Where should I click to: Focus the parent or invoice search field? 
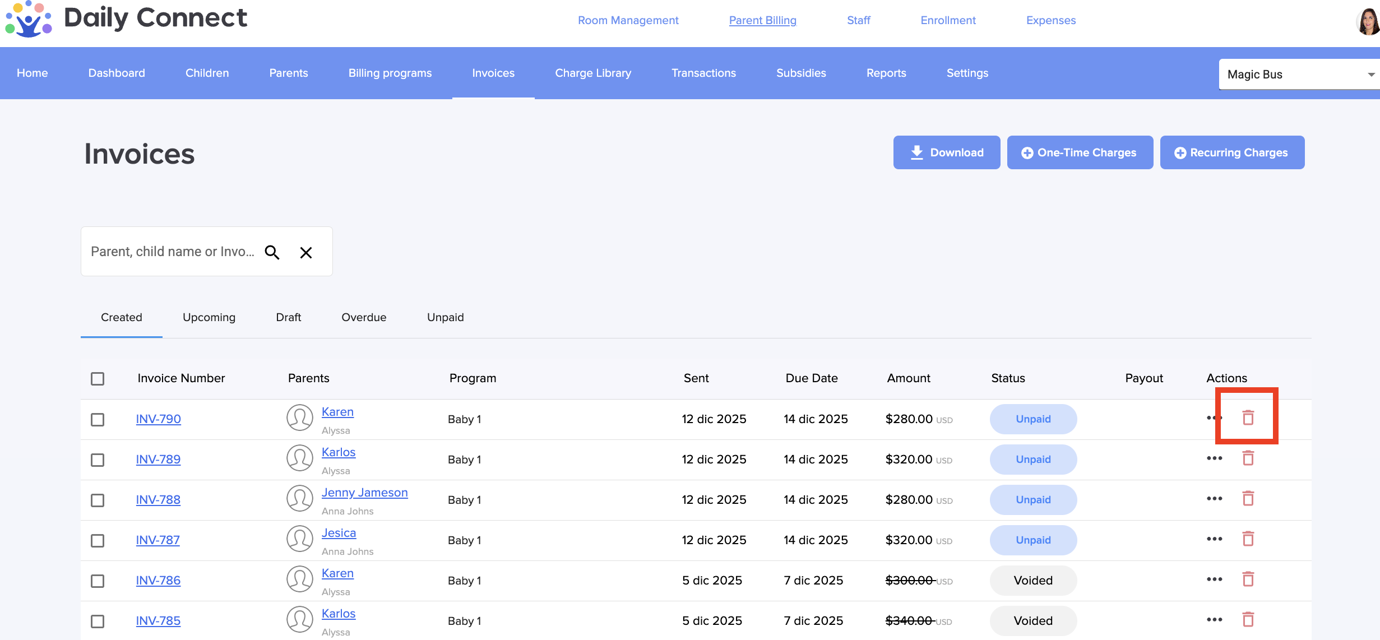[173, 252]
